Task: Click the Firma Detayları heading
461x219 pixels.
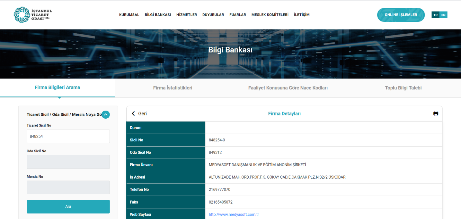Action: click(284, 114)
